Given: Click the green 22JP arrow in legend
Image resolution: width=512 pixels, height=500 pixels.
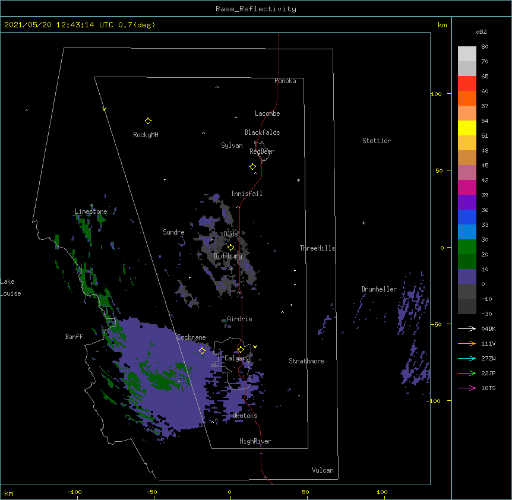Looking at the screenshot, I should pyautogui.click(x=467, y=373).
